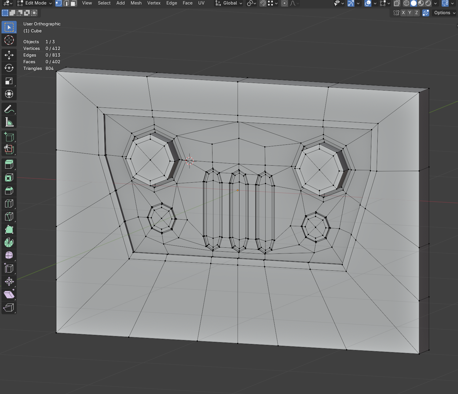Switch to Wireframe viewport shading
The image size is (458, 394).
click(406, 3)
